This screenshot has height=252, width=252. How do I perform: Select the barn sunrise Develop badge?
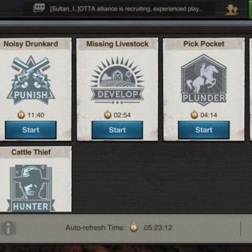click(117, 81)
